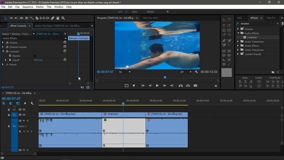Select Lowpass effect in Effects list

coord(252,37)
